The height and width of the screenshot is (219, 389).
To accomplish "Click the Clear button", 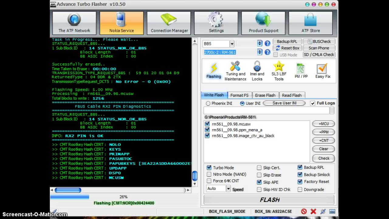I will [x=324, y=149].
